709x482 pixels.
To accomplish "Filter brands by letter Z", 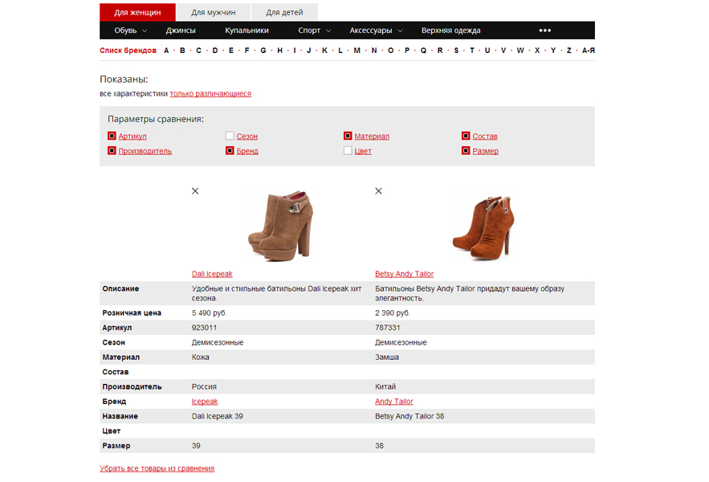I will click(568, 51).
